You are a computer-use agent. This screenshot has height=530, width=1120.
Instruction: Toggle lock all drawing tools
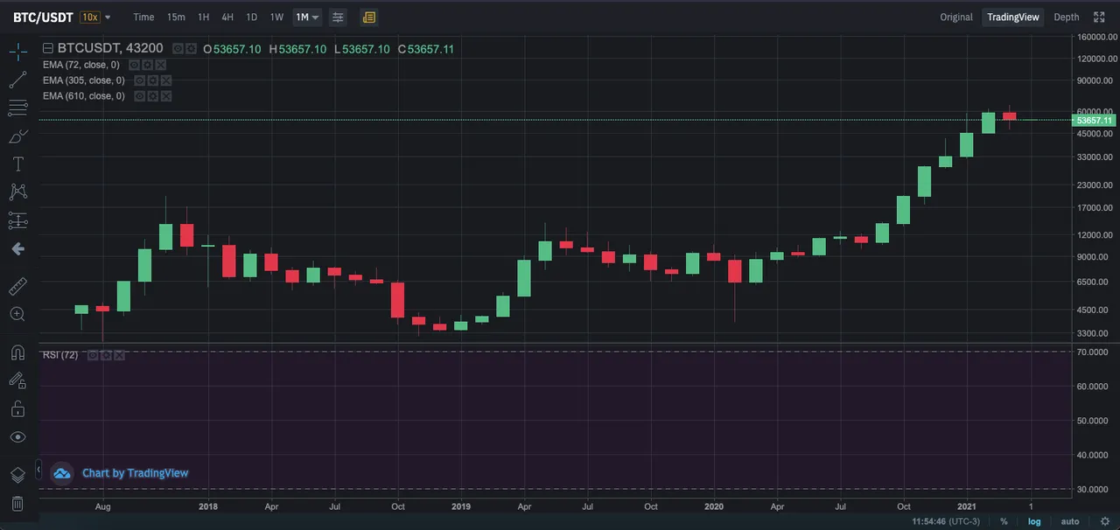(x=17, y=408)
